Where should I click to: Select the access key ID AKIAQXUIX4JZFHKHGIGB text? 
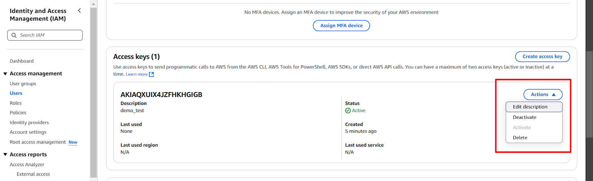coord(161,95)
